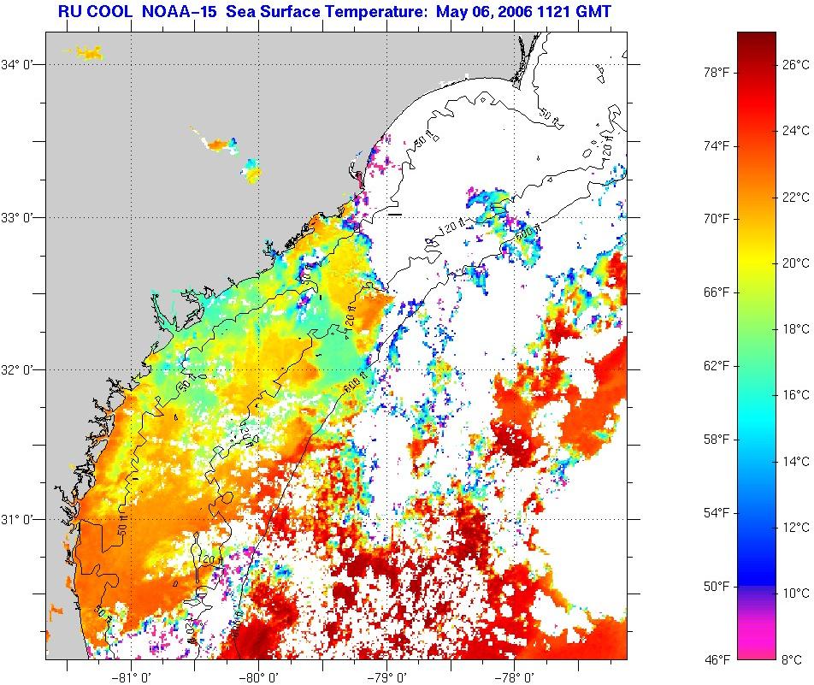
Task: Click the 34° 0' latitude label
Action: pos(23,64)
